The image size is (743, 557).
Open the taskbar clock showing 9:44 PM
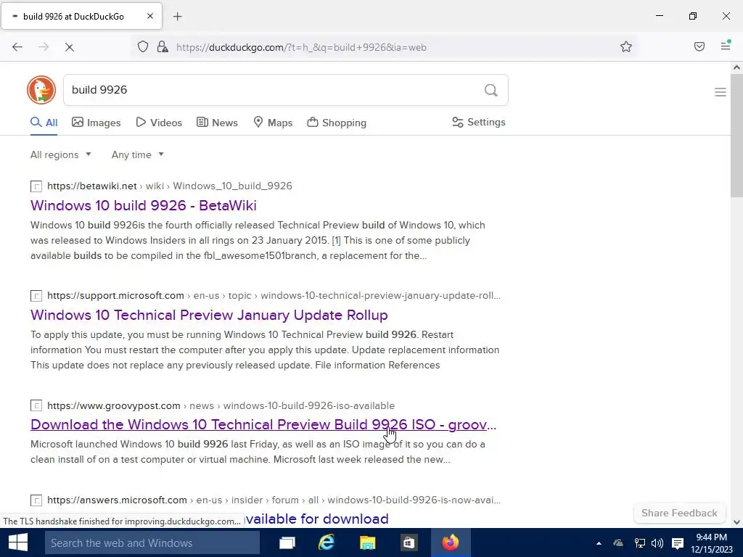pos(711,543)
